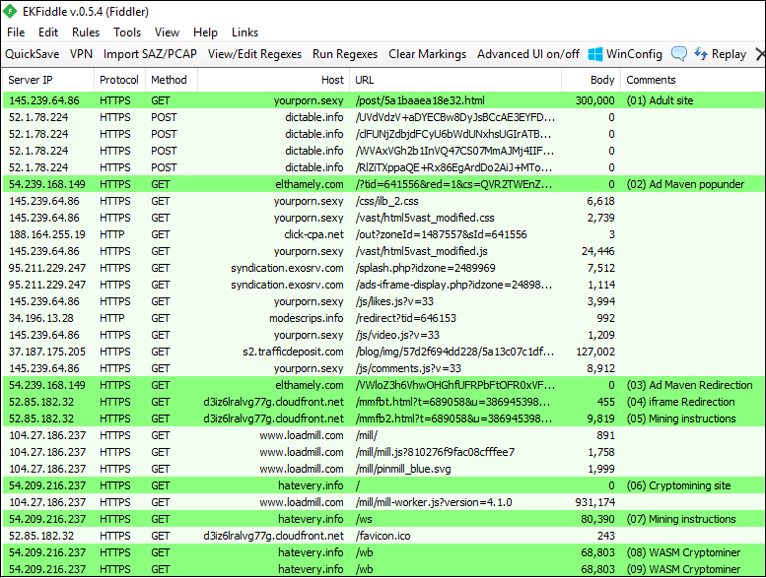766x578 pixels.
Task: Open the Rules menu
Action: pyautogui.click(x=86, y=32)
